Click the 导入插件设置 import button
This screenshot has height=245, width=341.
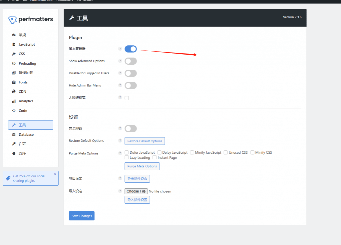(137, 200)
